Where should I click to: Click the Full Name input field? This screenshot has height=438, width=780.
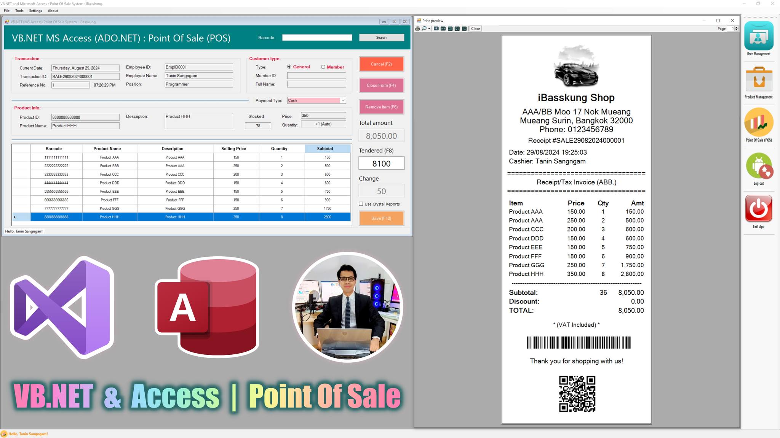(316, 84)
